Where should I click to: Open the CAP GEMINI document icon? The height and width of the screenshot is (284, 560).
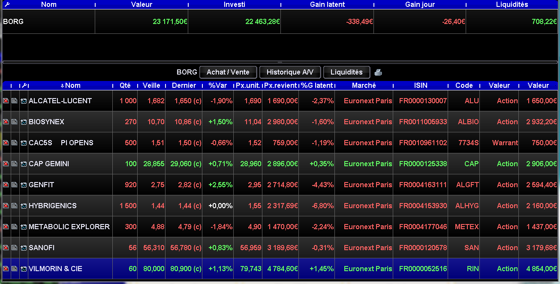tap(15, 164)
